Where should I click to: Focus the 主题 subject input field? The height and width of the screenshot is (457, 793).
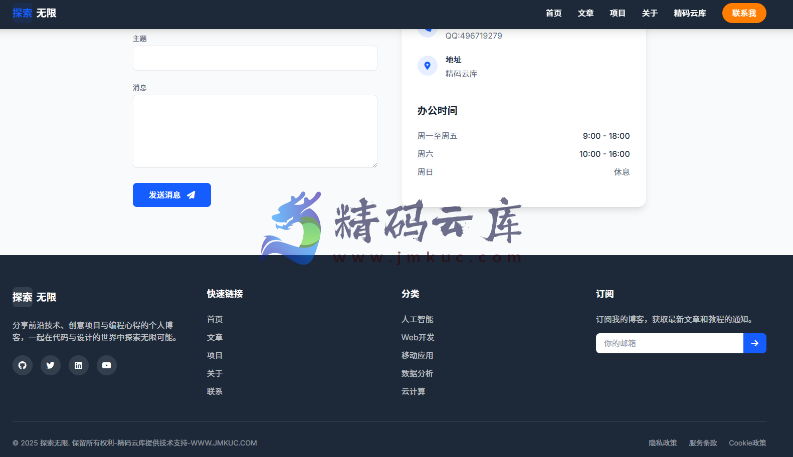tap(255, 58)
